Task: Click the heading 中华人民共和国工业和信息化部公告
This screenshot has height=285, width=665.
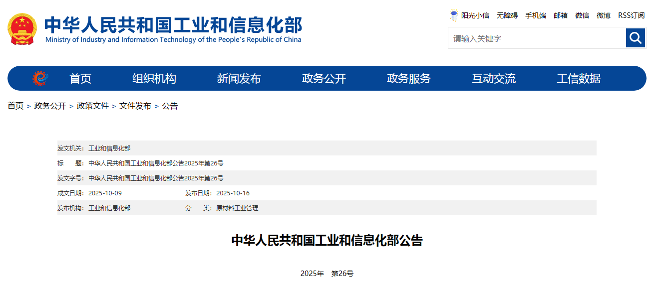Action: coord(327,241)
